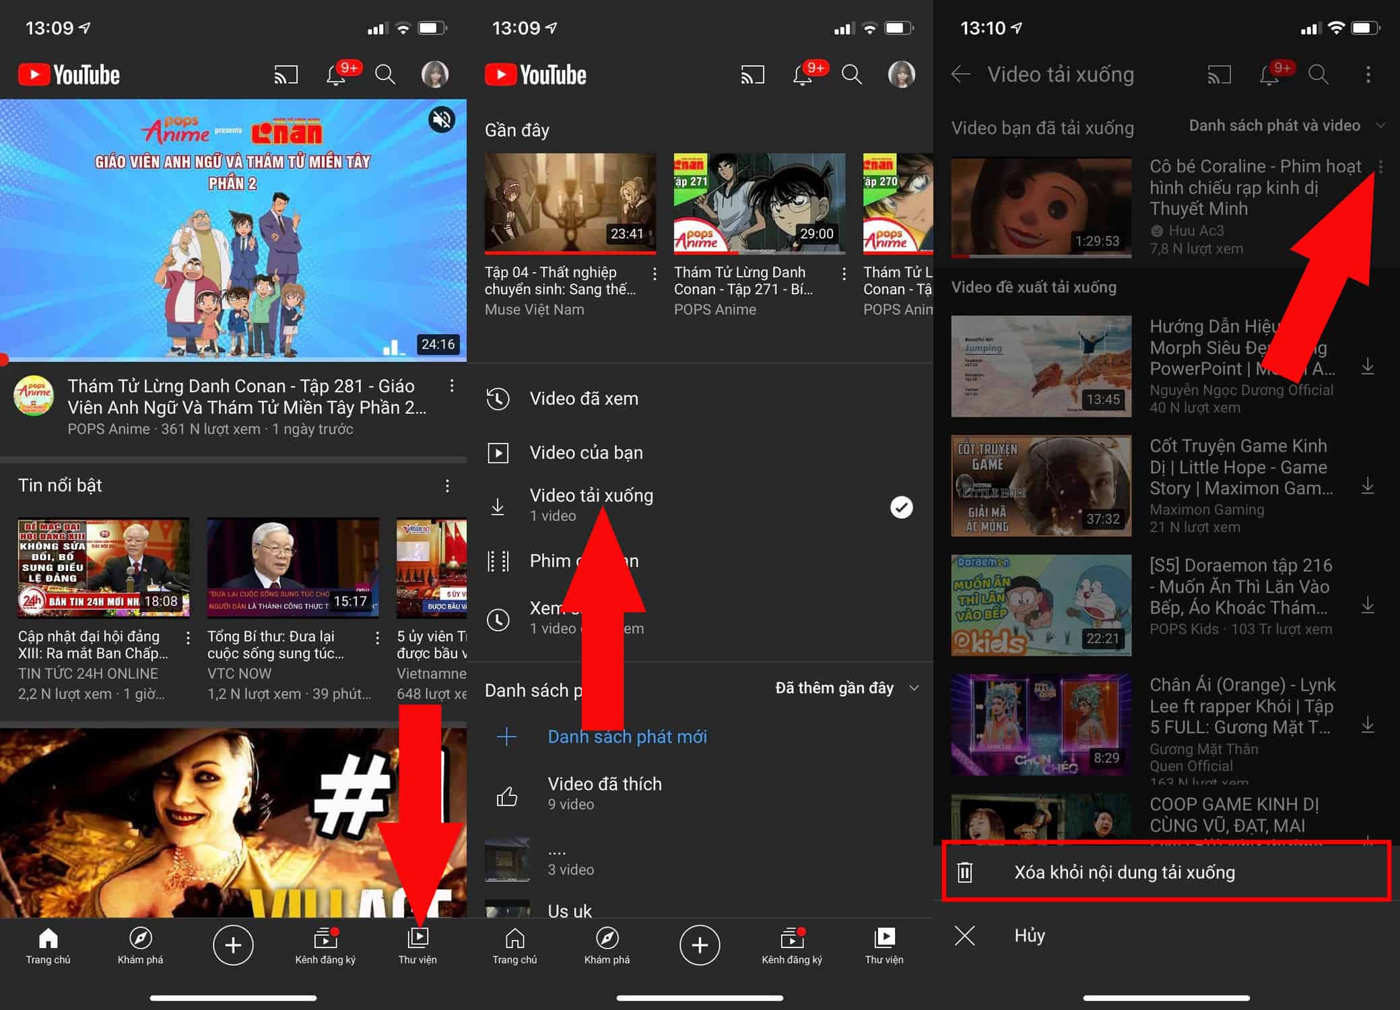Switch to the Trang chủ tab

pos(48,939)
